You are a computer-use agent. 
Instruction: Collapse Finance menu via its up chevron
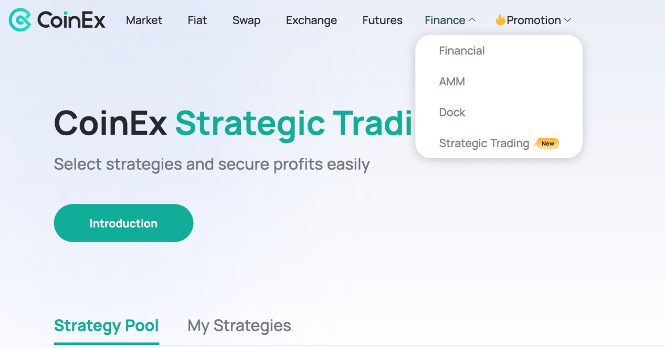(472, 20)
